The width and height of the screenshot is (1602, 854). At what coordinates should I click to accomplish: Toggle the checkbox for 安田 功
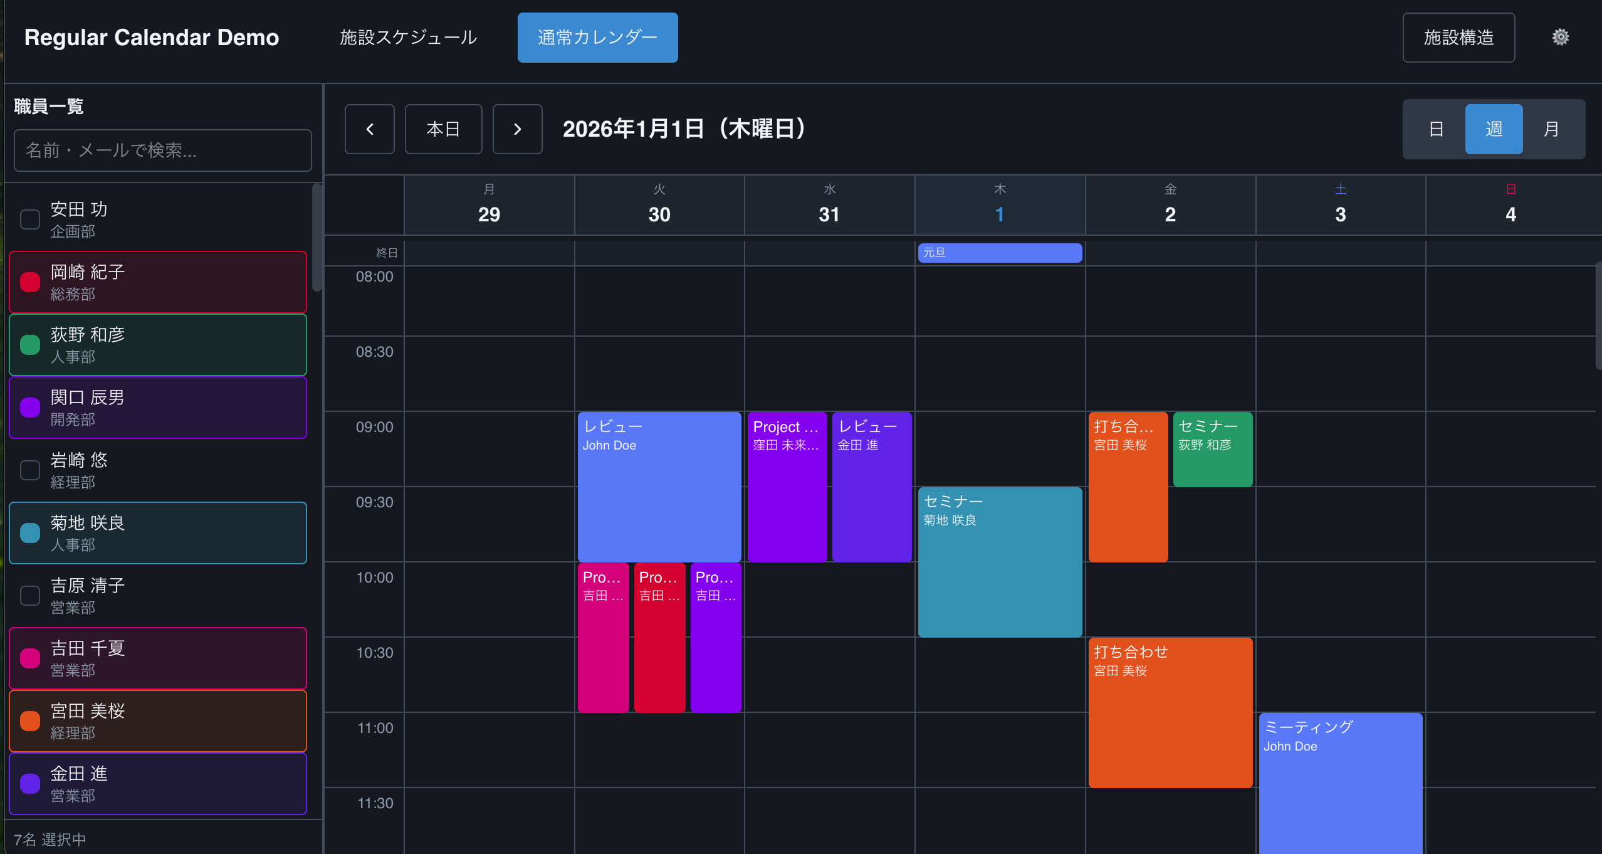click(x=29, y=219)
